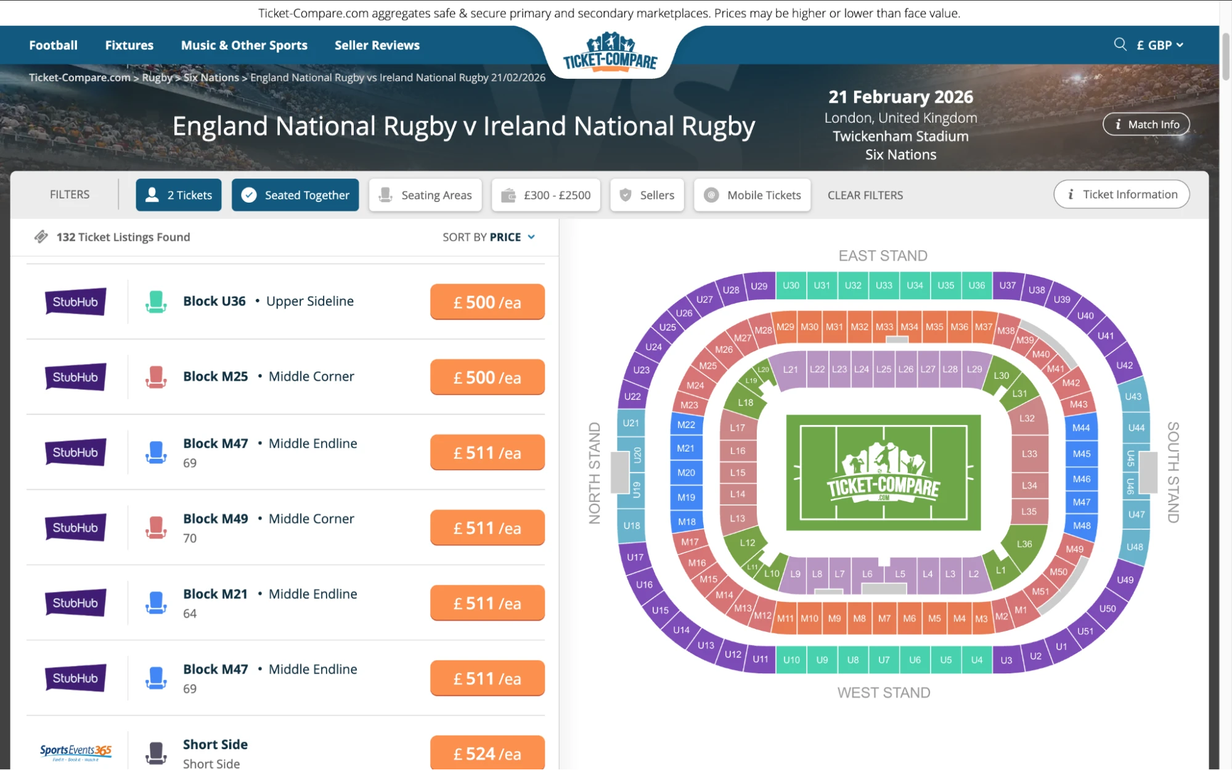Adjust the £300 - £2500 price range filter
Viewport: 1232px width, 770px height.
click(545, 195)
